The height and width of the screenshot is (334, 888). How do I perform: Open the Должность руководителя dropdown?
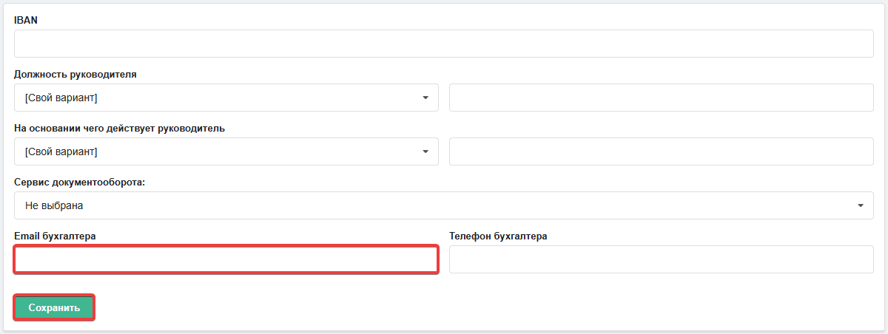pyautogui.click(x=226, y=98)
